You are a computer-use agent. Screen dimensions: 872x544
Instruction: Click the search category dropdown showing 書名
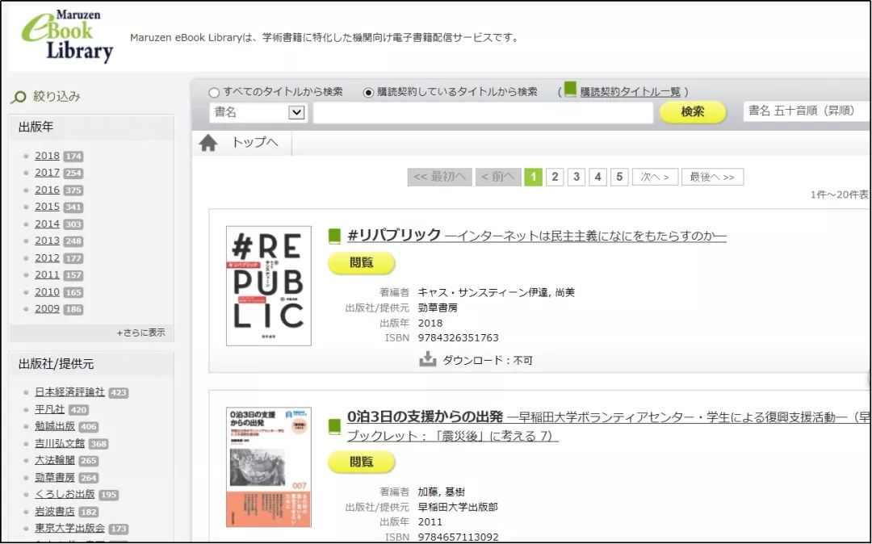click(x=258, y=111)
